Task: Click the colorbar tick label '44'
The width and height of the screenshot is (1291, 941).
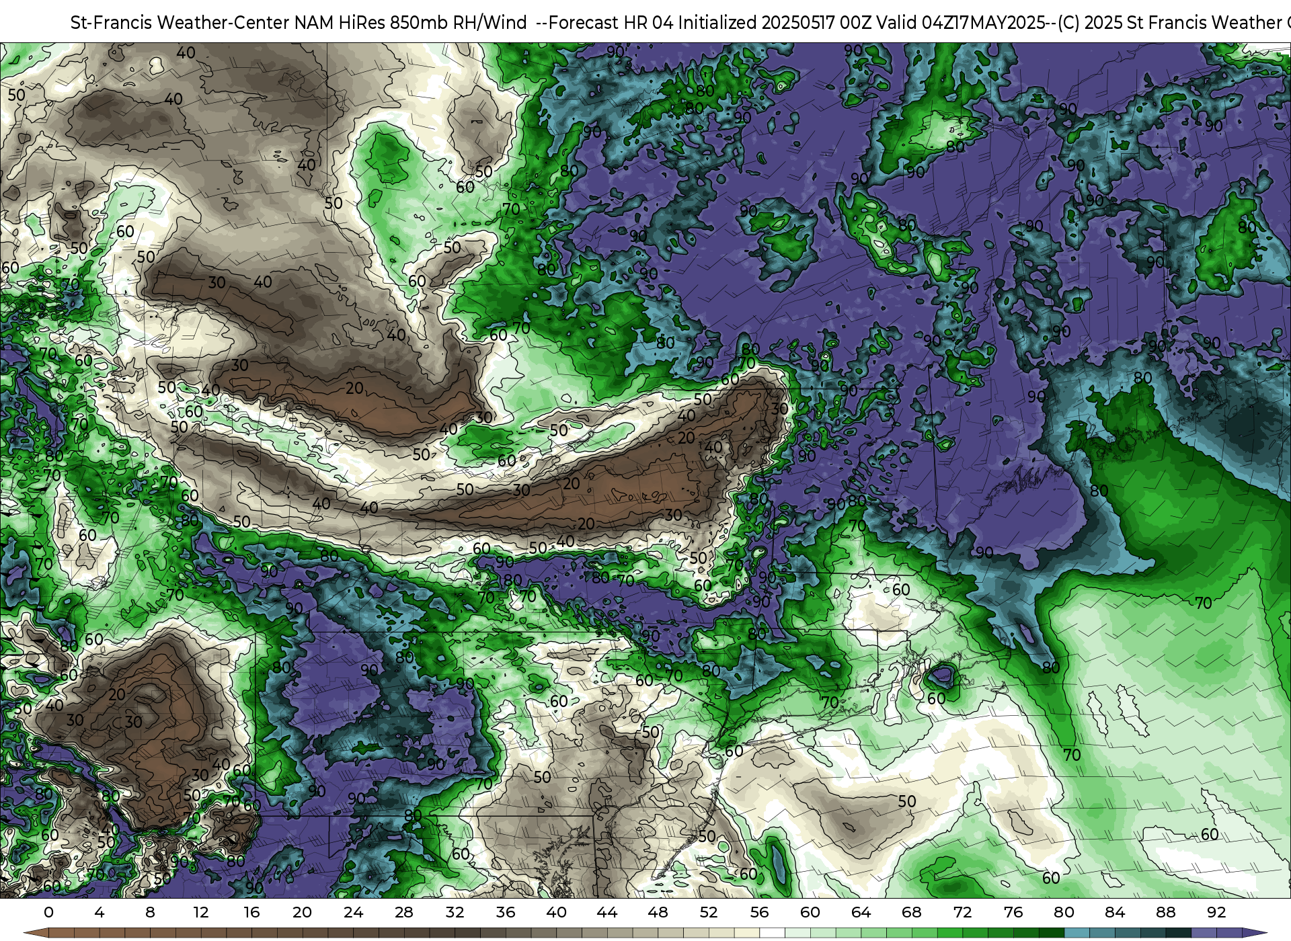Action: [x=607, y=913]
